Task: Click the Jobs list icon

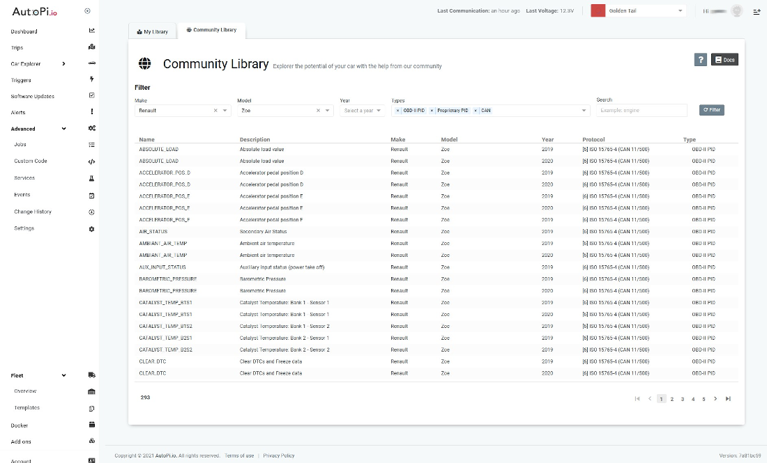Action: tap(91, 145)
